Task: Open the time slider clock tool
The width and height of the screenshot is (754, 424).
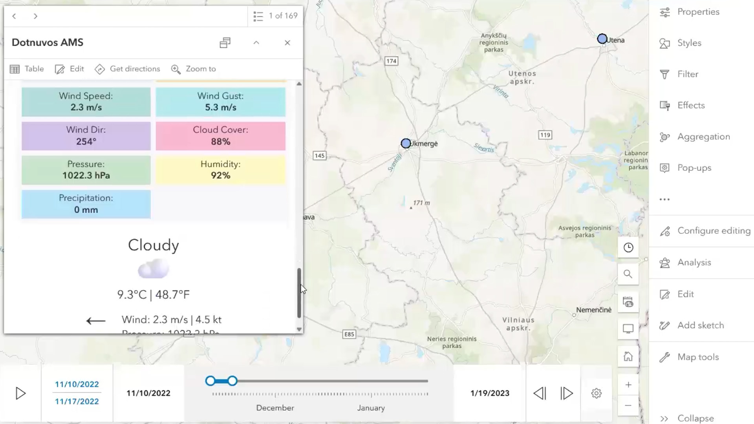Action: pyautogui.click(x=628, y=247)
